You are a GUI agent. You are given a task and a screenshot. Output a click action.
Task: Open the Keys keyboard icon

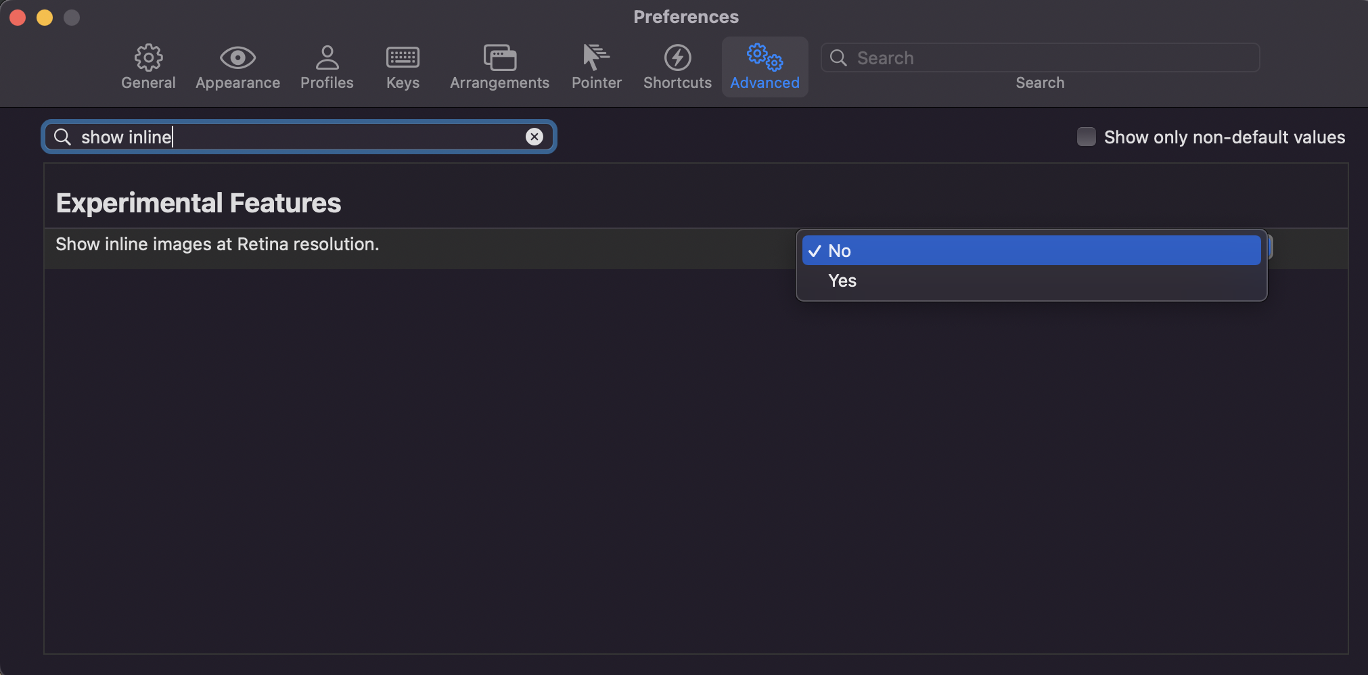pos(403,58)
